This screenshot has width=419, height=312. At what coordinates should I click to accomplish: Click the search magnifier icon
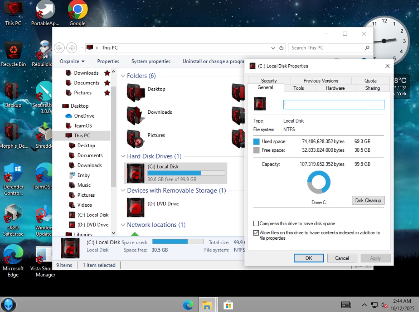[367, 48]
